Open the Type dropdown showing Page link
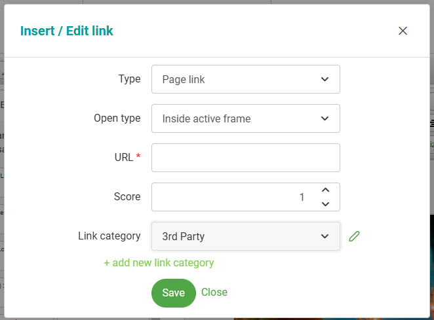The width and height of the screenshot is (434, 320). point(245,79)
